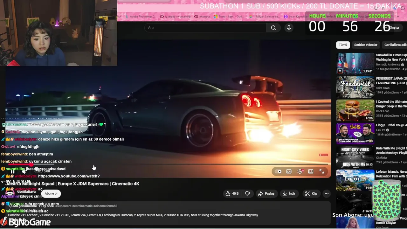Focus the Ara search field
The image size is (407, 229).
point(205,28)
